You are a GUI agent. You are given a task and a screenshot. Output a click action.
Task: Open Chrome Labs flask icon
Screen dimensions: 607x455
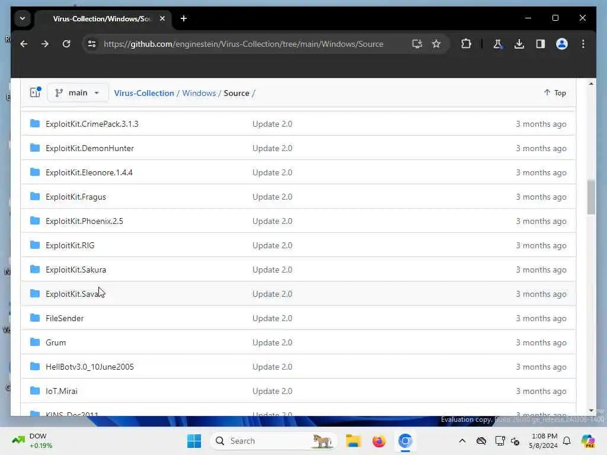click(x=498, y=44)
